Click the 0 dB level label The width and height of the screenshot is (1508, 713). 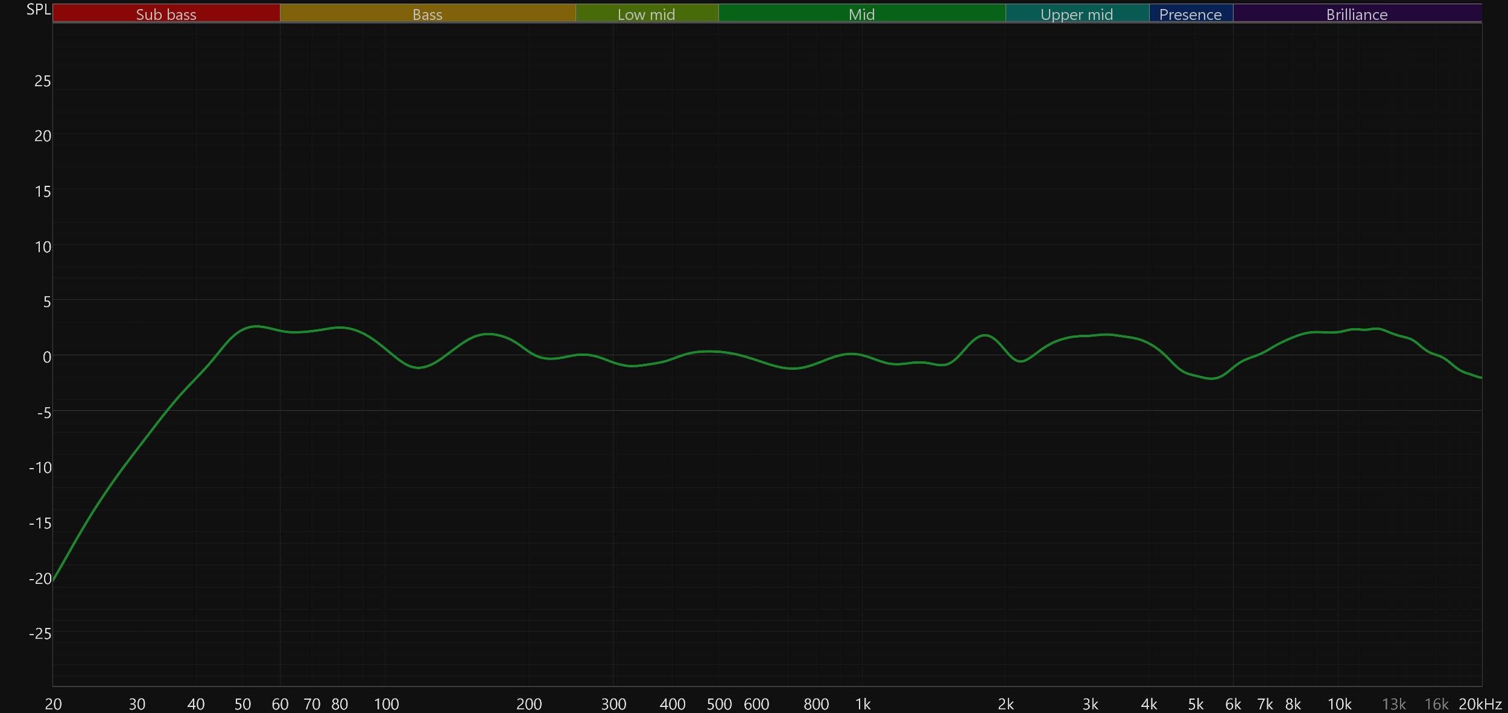[46, 357]
